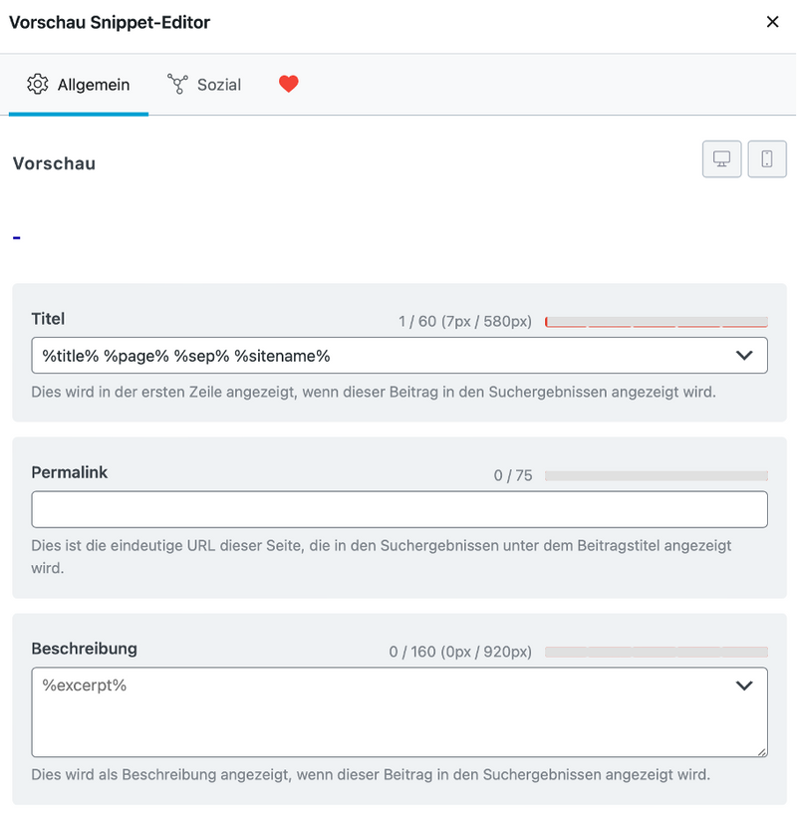Click the resize handle of Beschreibung textarea
The image size is (797, 823).
click(x=762, y=751)
